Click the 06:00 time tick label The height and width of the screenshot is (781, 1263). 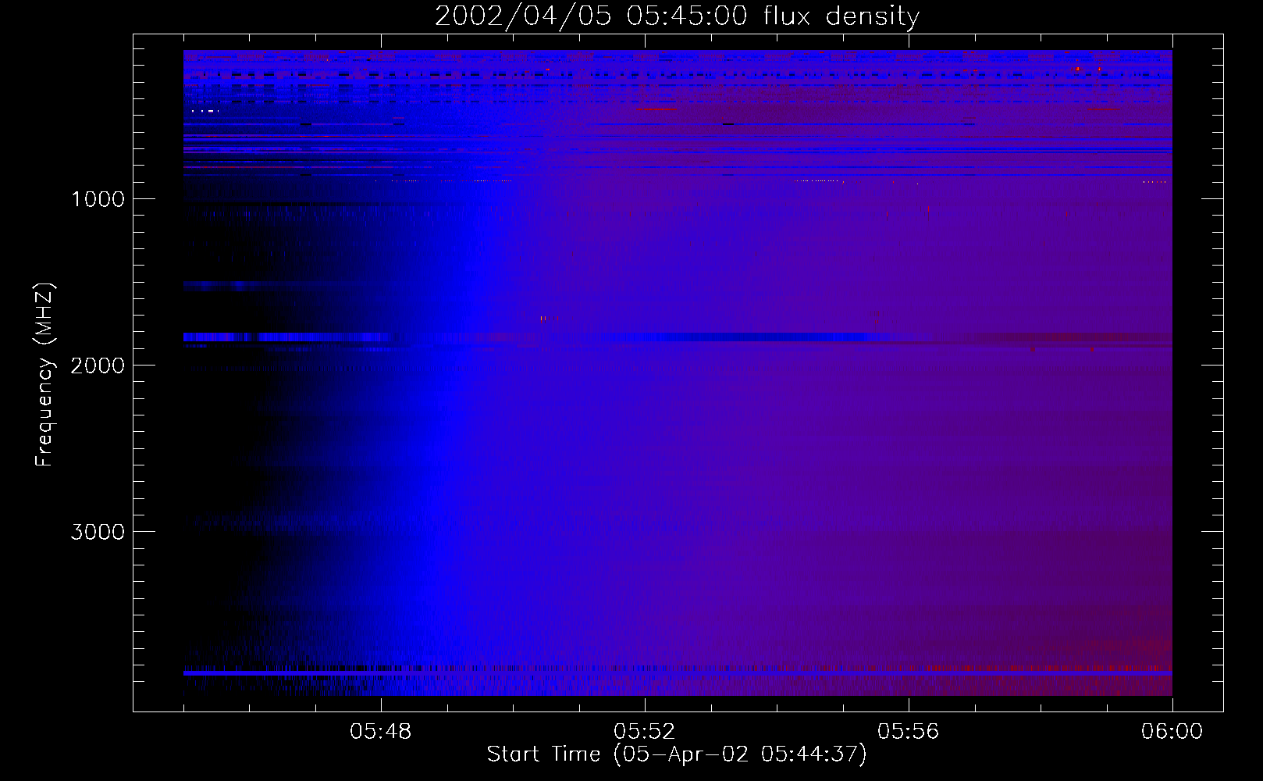coord(1172,732)
